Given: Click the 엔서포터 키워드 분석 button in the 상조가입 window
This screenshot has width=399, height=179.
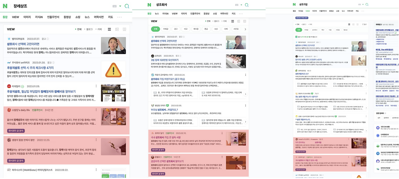Looking at the screenshot, I should pyautogui.click(x=302, y=18).
